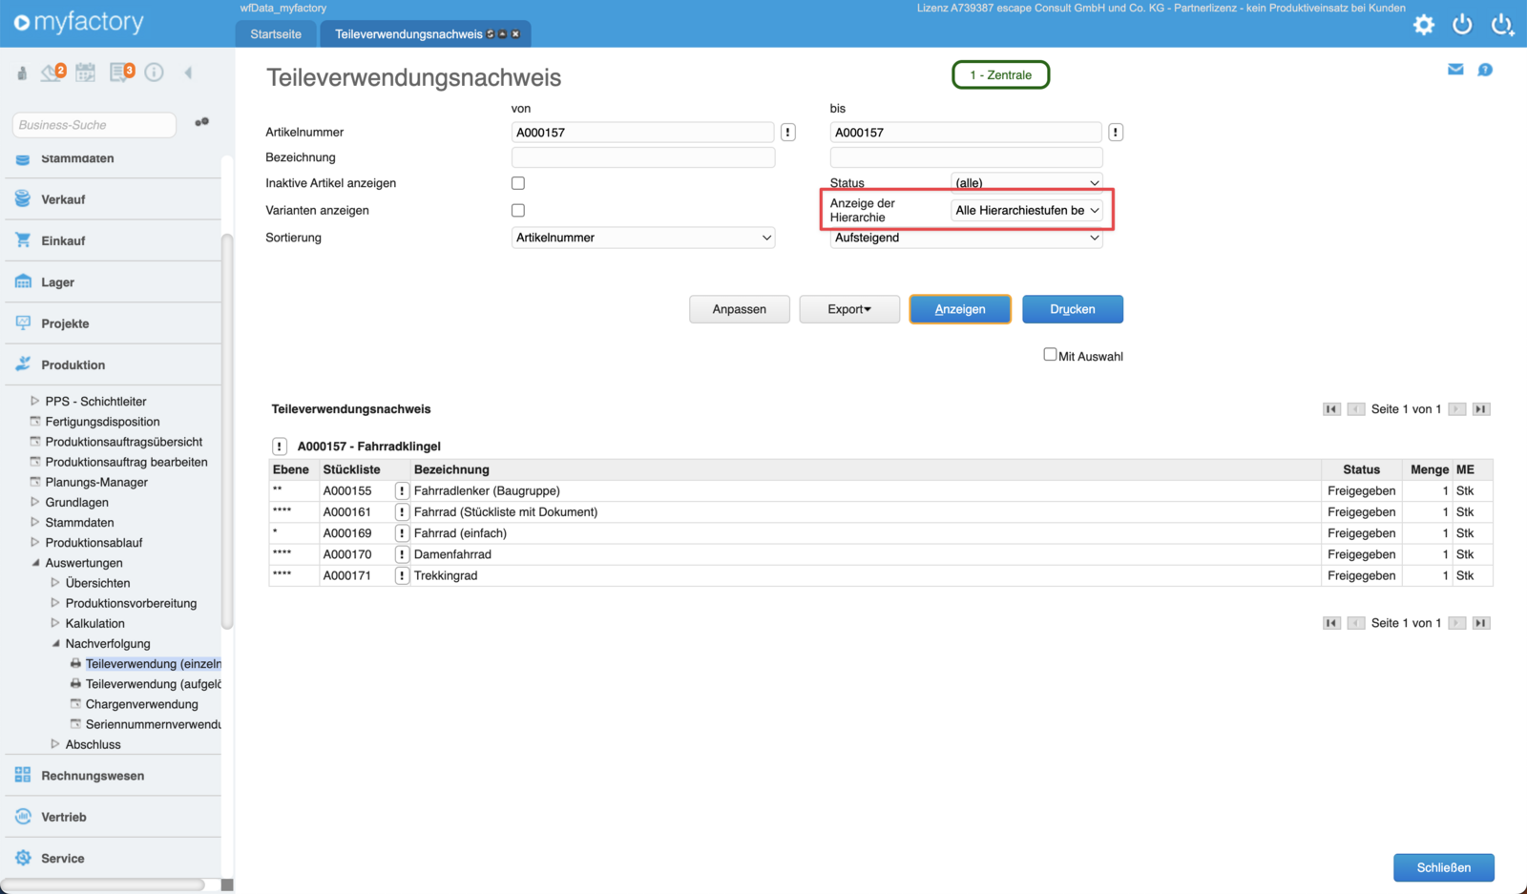The width and height of the screenshot is (1527, 894).
Task: Open the Service menu section
Action: tap(113, 859)
